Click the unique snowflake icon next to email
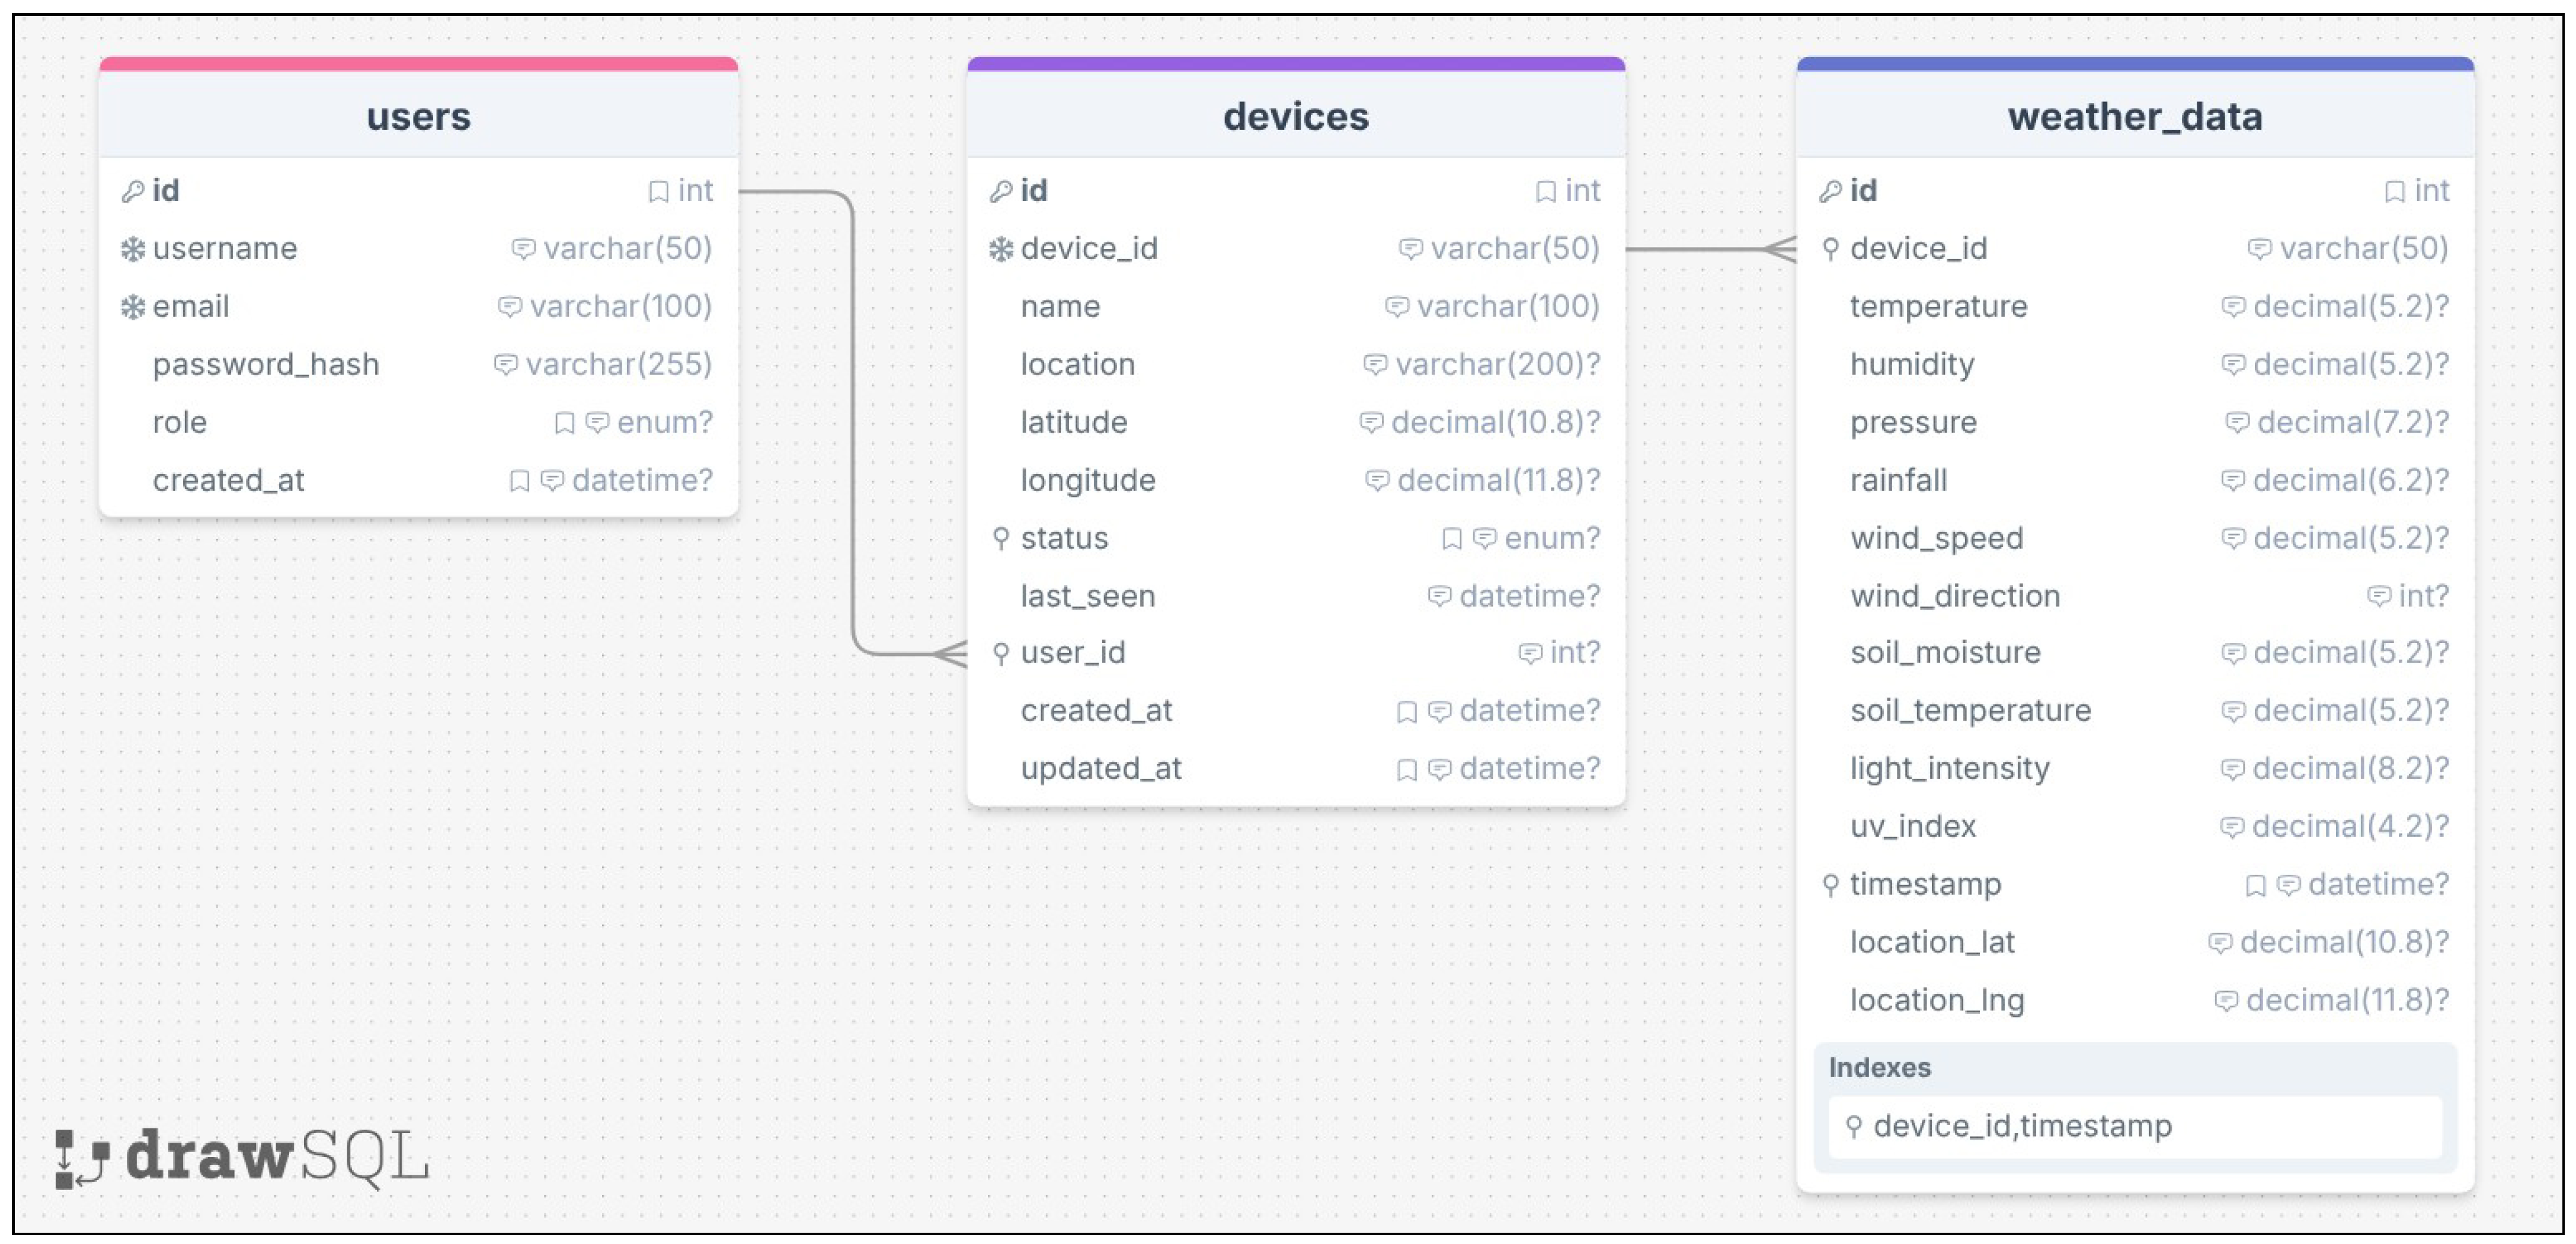This screenshot has height=1244, width=2576. point(132,307)
